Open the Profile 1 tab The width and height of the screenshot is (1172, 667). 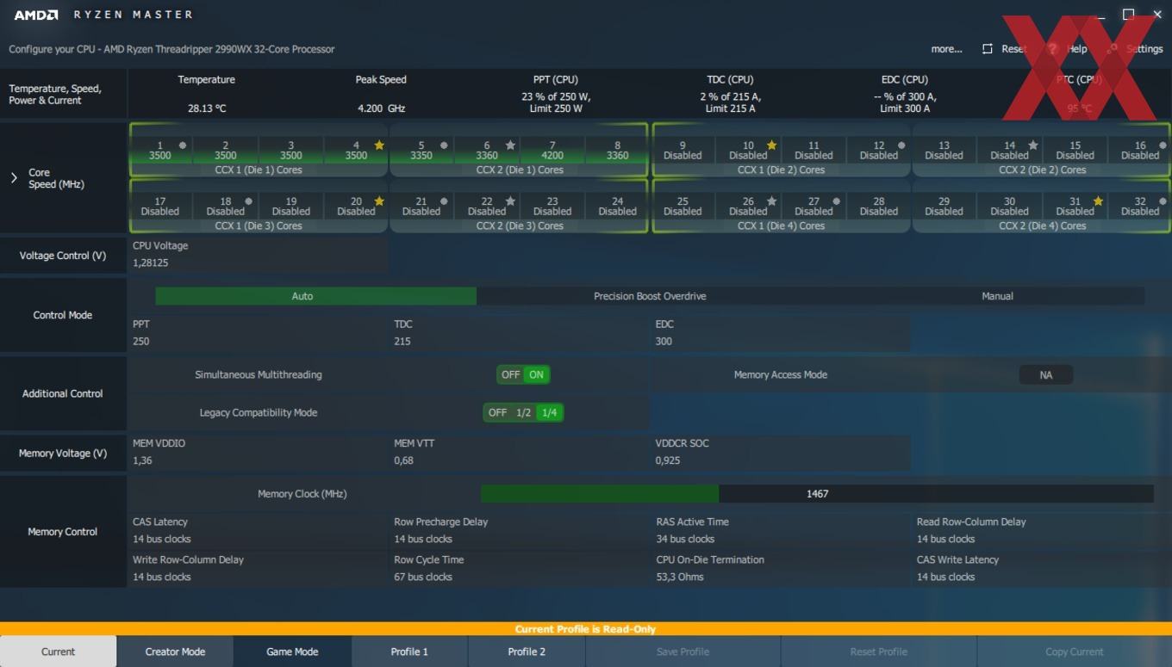pos(409,652)
